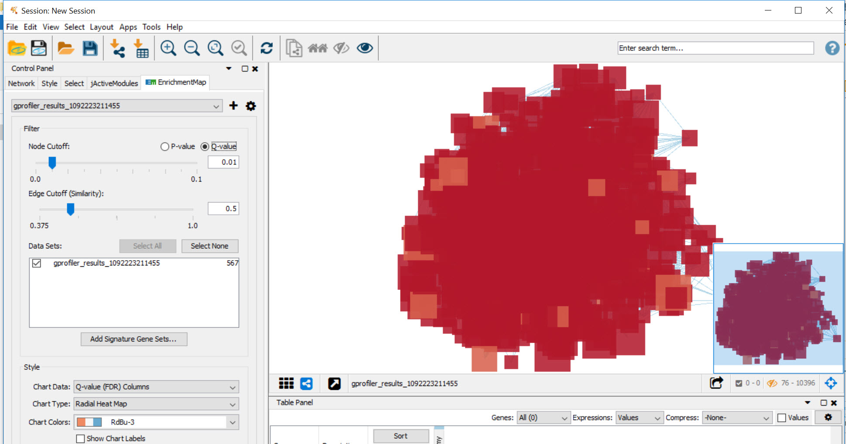846x444 pixels.
Task: Zoom out of the network view
Action: point(192,48)
